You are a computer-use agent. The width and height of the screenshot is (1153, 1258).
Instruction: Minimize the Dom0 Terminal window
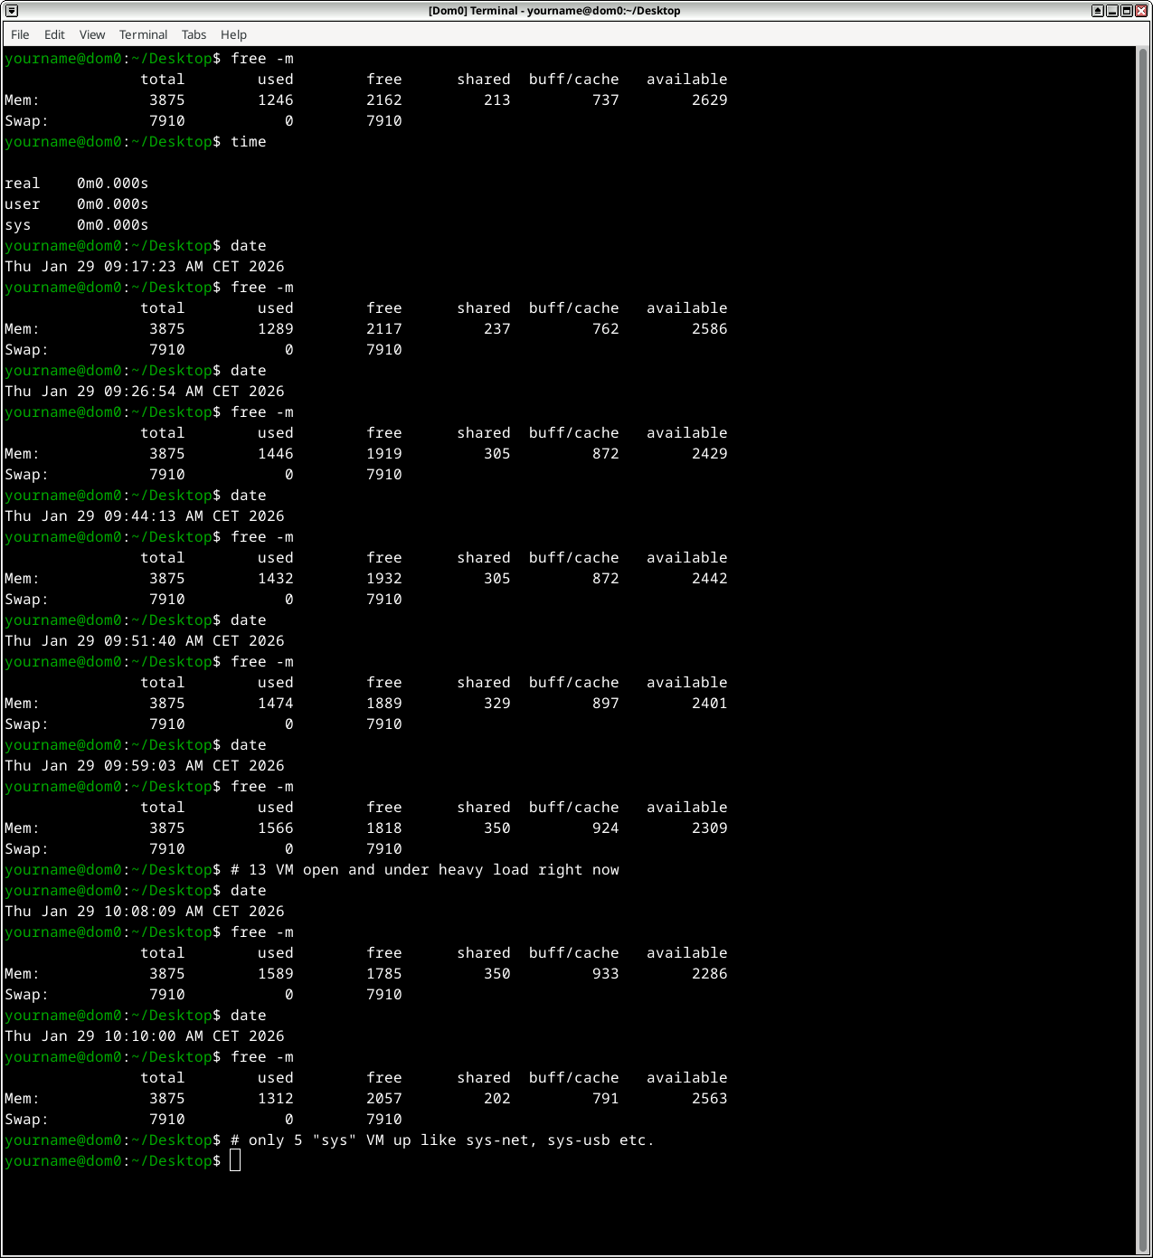coord(1111,11)
